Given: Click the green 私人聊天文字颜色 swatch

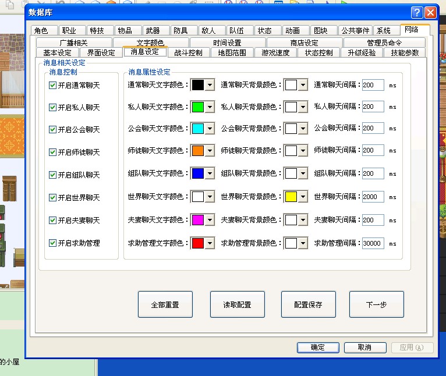Looking at the screenshot, I should point(198,107).
